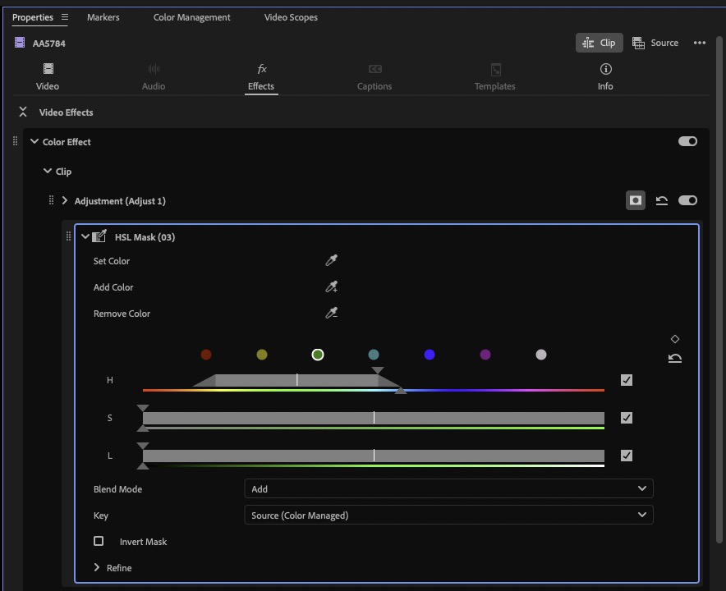Reset the HSL range sliders
The width and height of the screenshot is (726, 591).
(x=674, y=358)
